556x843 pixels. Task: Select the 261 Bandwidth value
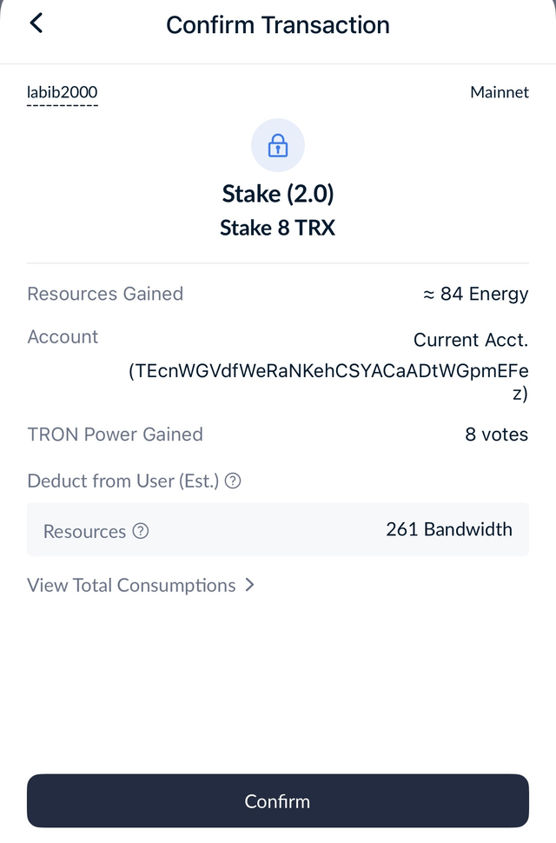[x=448, y=528]
